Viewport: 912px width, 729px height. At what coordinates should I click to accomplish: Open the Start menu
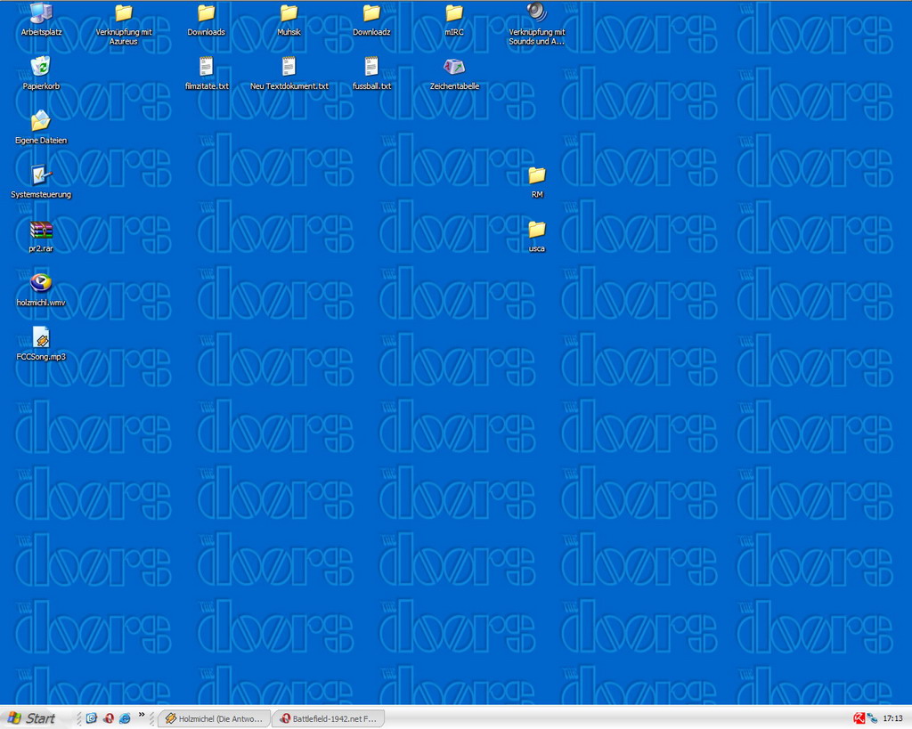[x=31, y=718]
